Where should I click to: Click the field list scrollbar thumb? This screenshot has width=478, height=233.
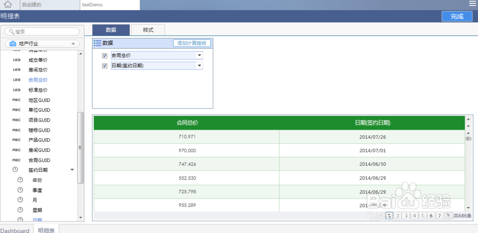click(80, 147)
